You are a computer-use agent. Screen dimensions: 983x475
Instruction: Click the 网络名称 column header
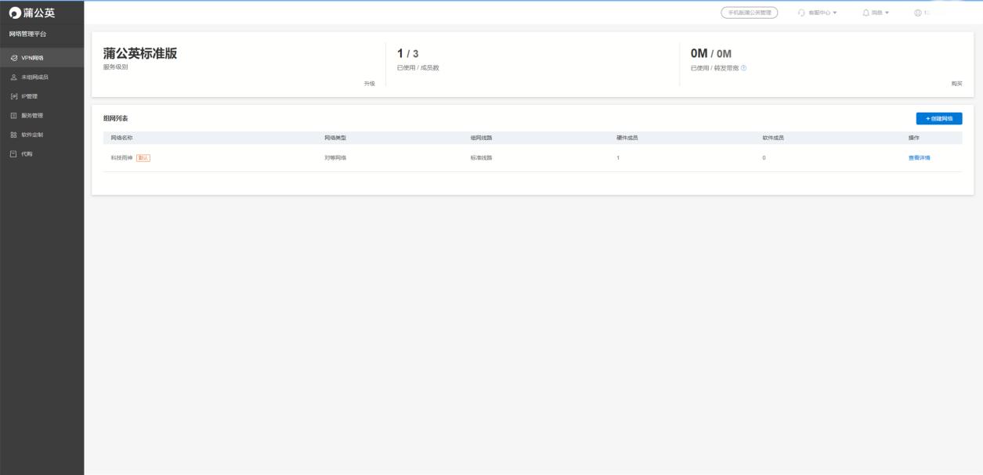122,138
